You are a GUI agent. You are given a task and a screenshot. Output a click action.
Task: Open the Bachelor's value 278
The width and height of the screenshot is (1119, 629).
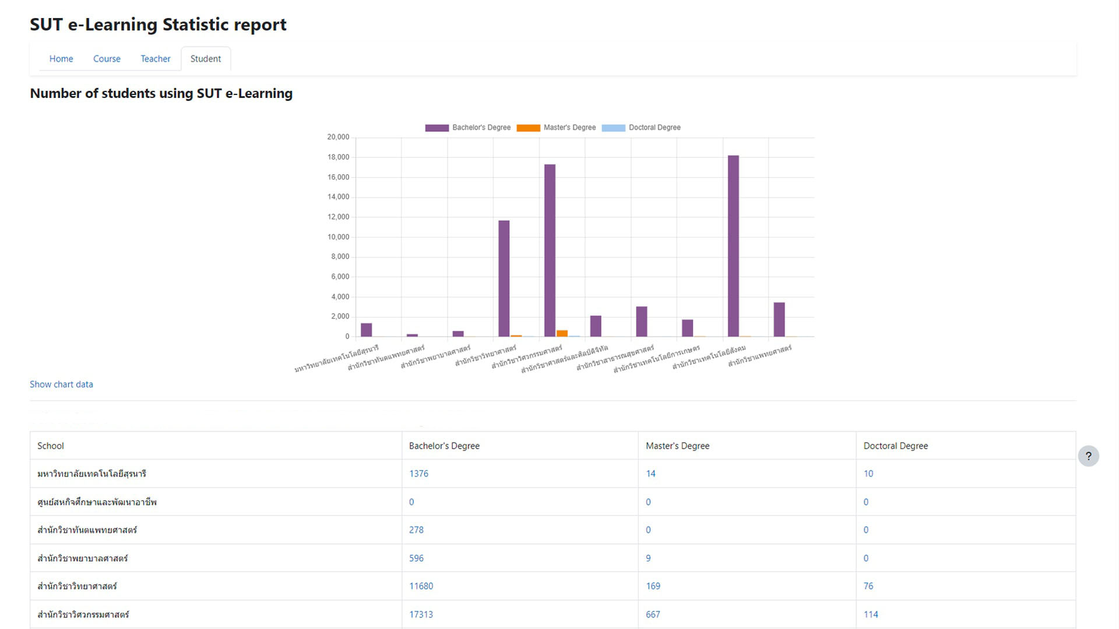tap(416, 530)
